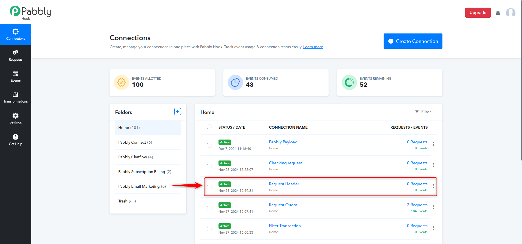Click the Pabbly Hook logo
Image resolution: width=522 pixels, height=244 pixels.
pyautogui.click(x=30, y=13)
